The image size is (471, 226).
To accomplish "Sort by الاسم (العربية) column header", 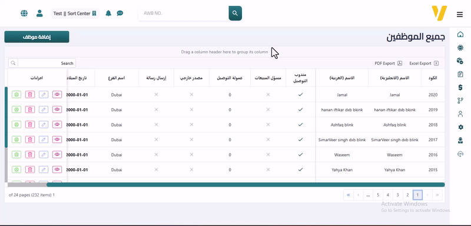I will [342, 78].
